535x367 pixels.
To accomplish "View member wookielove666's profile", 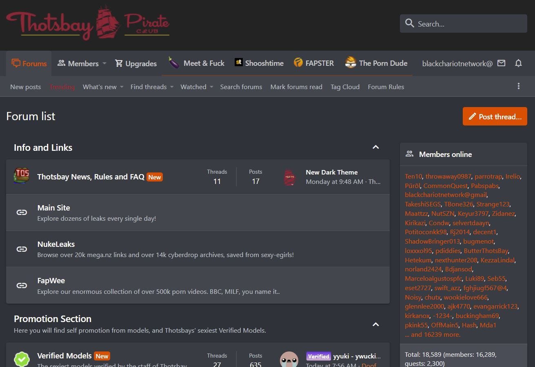I will (x=466, y=297).
